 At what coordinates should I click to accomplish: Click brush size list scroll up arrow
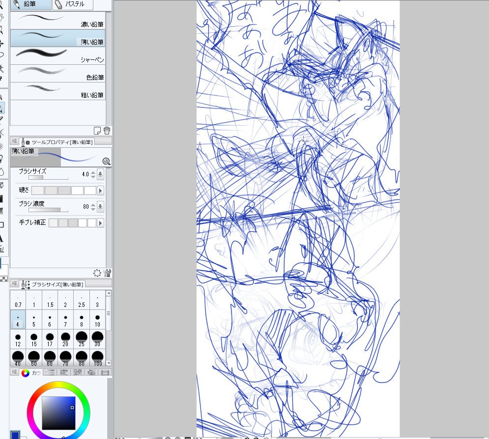pyautogui.click(x=109, y=294)
